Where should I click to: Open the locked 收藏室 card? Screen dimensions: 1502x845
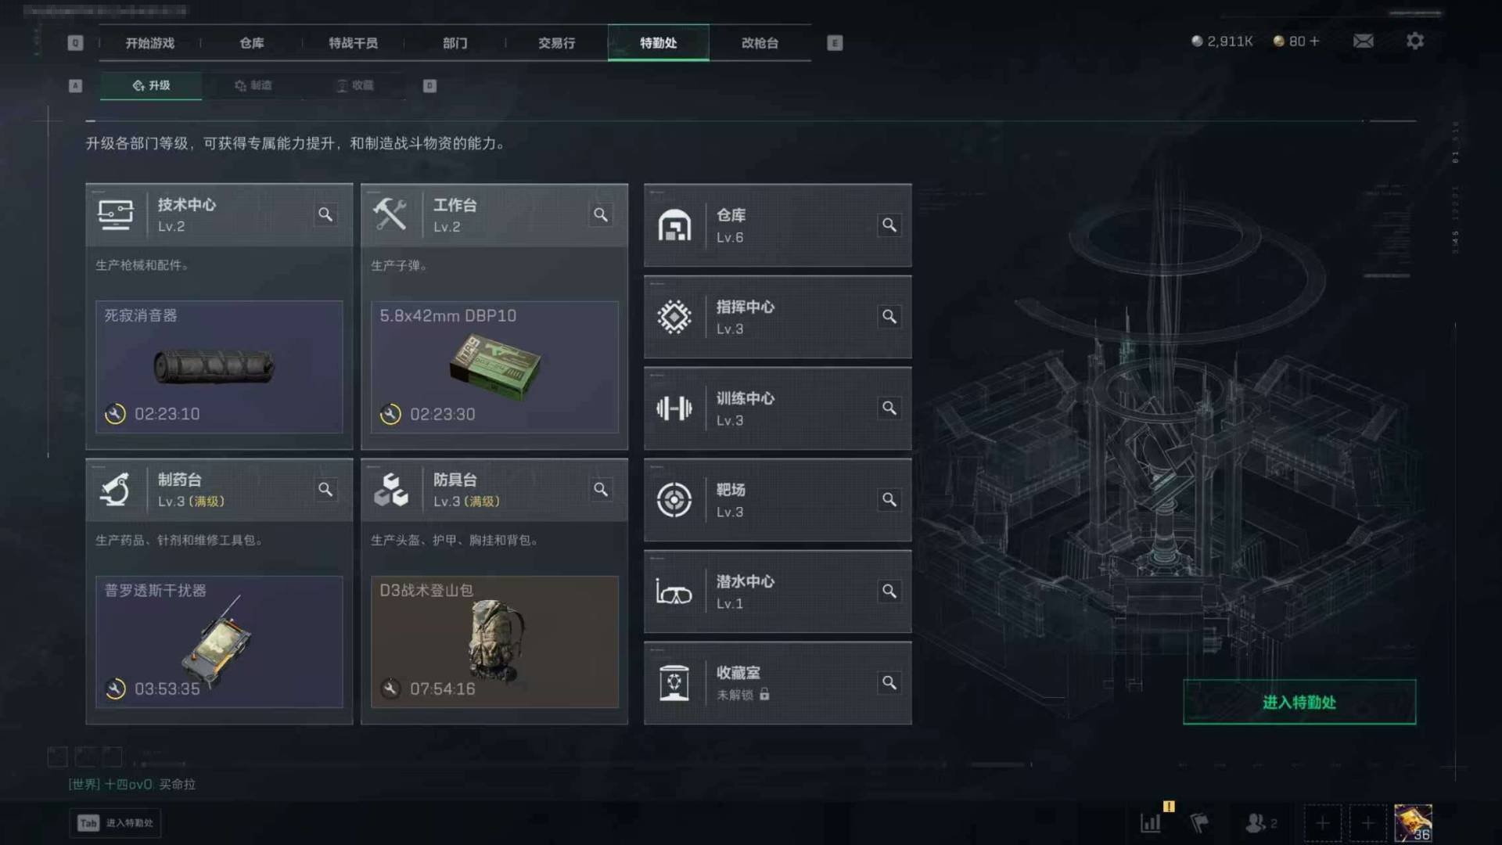pyautogui.click(x=778, y=683)
